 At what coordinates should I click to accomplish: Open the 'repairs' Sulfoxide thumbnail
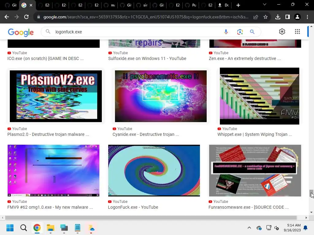pos(154,43)
